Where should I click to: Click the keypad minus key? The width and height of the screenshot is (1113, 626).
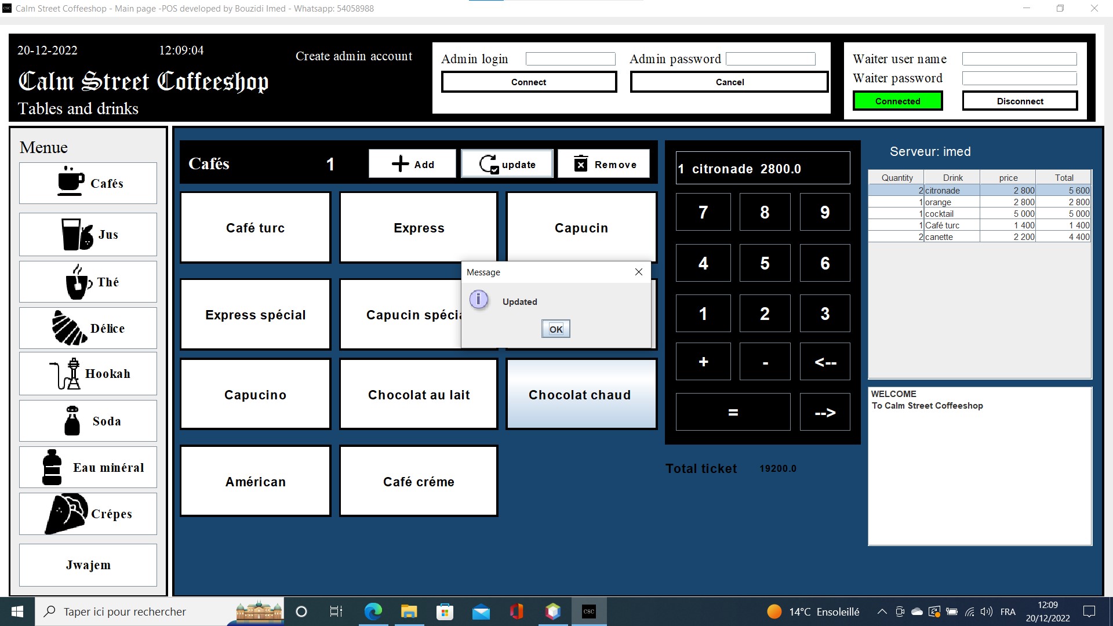[765, 362]
